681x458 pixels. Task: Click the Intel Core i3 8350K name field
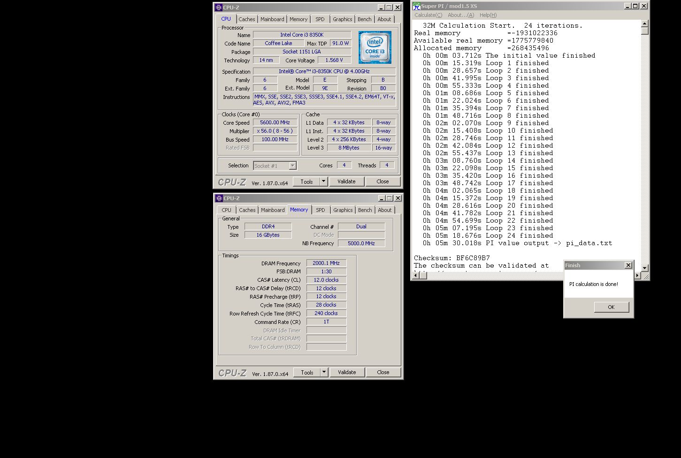click(302, 35)
